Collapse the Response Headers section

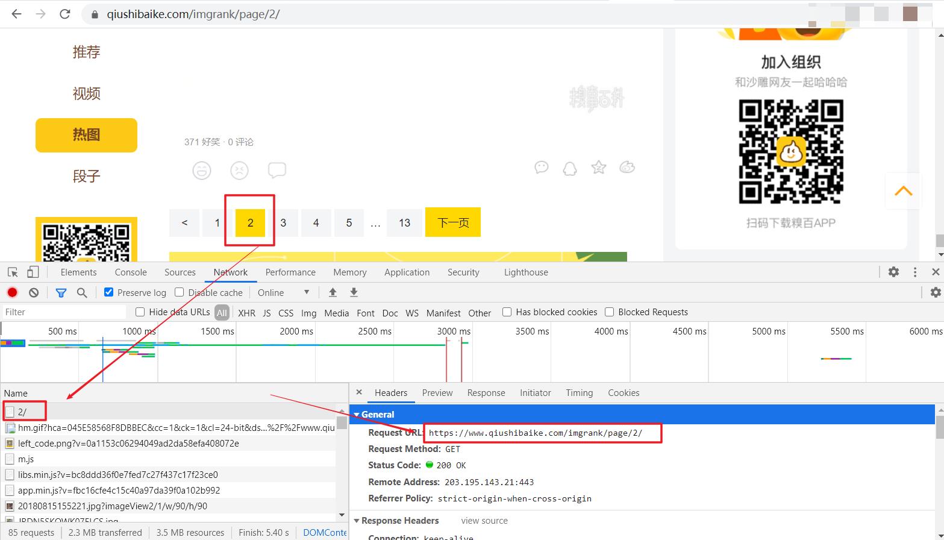click(x=357, y=521)
